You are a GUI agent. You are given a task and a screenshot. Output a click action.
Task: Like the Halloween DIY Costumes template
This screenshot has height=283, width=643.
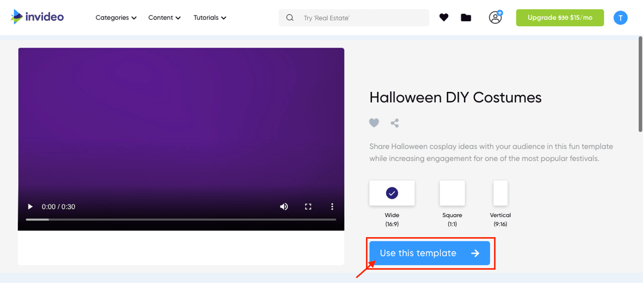point(374,122)
